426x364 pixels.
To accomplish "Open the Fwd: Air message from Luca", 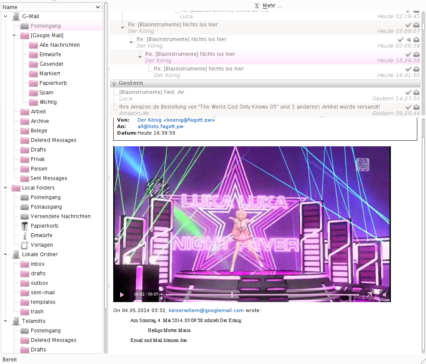I will (265, 95).
